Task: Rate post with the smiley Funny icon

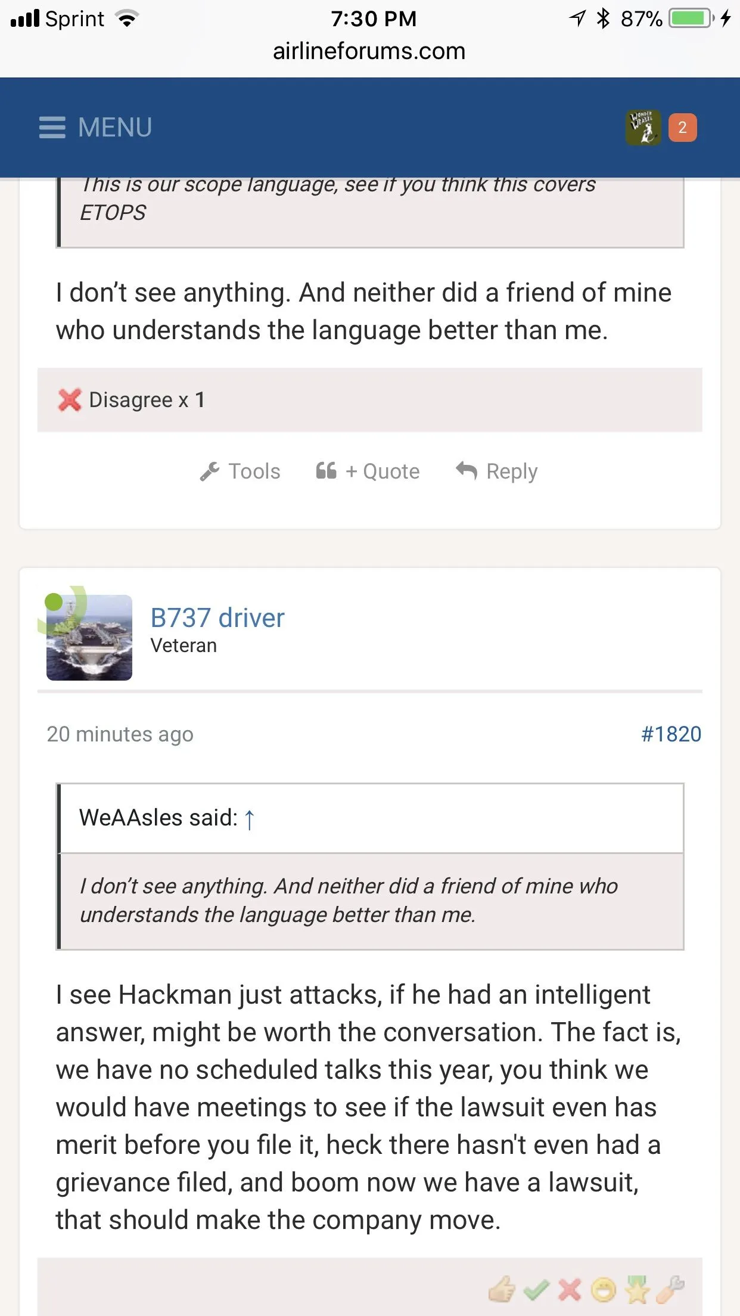Action: click(603, 1290)
